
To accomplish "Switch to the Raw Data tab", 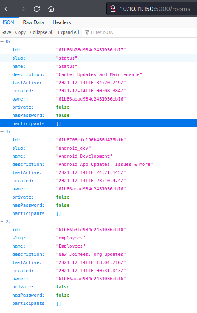I will (33, 22).
